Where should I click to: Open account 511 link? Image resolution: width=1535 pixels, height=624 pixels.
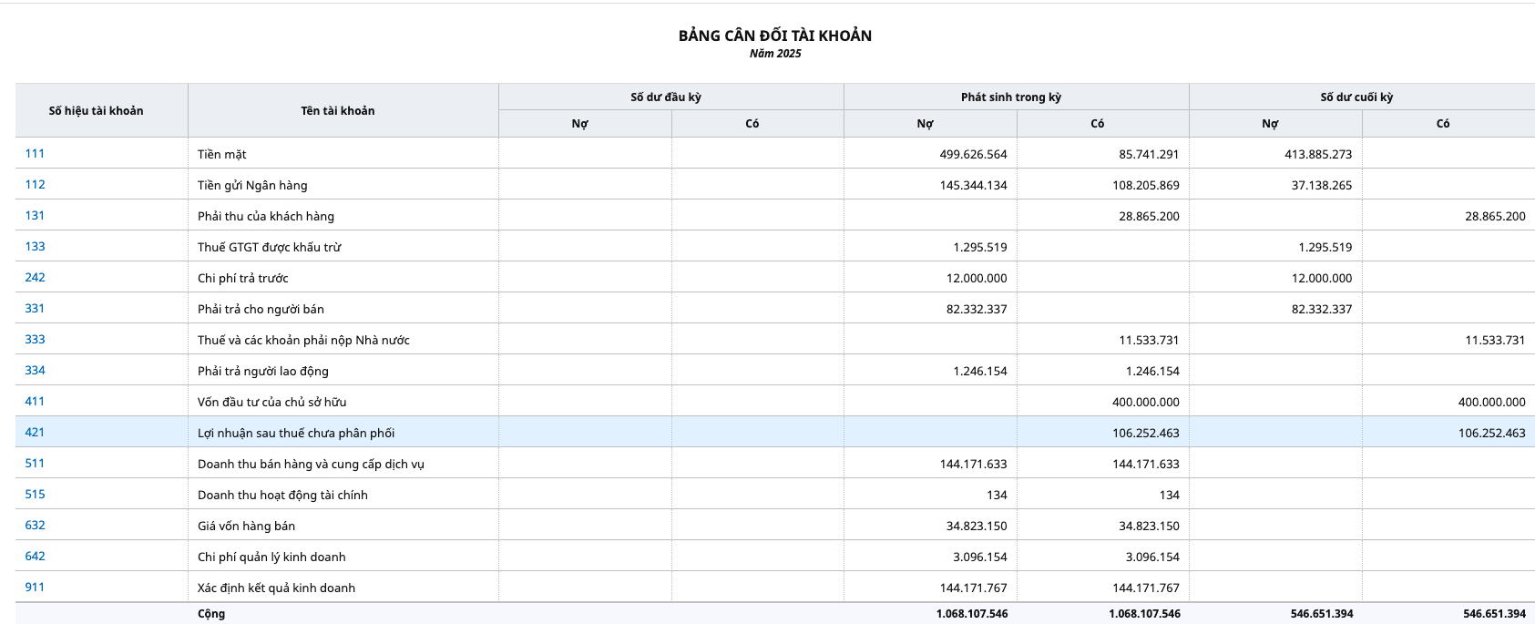[x=35, y=464]
